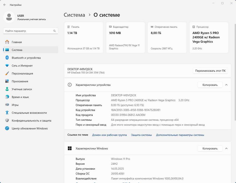
Task: Click the user avatar picture
Action: (x=9, y=17)
